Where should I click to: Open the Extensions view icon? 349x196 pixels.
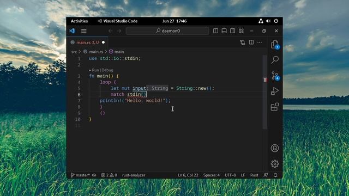[x=275, y=107]
